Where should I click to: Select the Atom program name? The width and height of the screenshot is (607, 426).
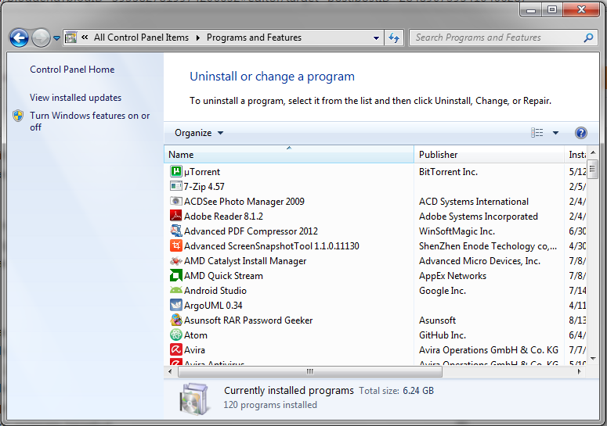pos(196,335)
